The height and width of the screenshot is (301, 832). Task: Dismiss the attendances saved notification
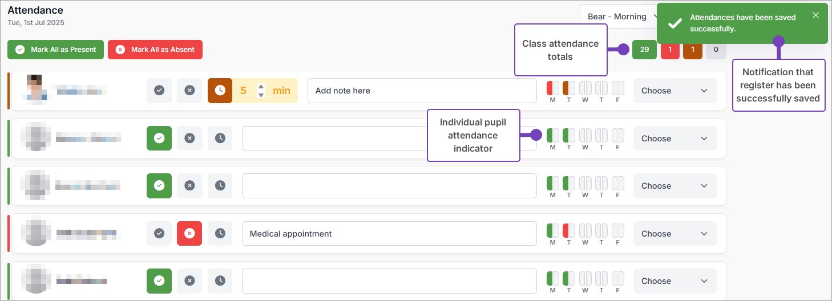coord(815,15)
